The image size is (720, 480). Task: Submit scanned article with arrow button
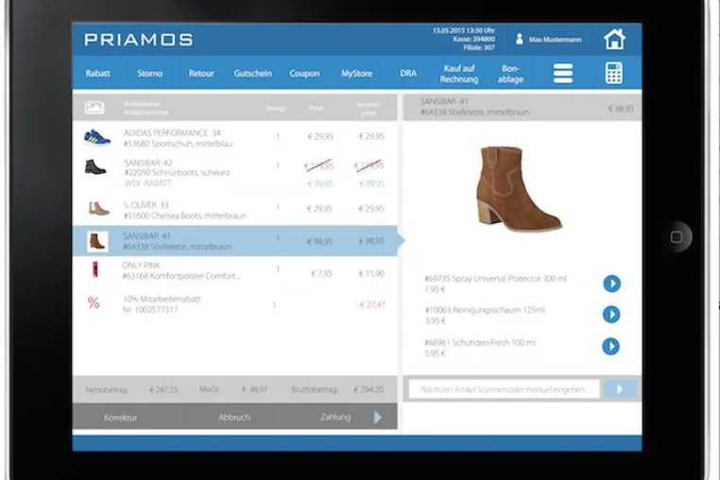tap(621, 389)
